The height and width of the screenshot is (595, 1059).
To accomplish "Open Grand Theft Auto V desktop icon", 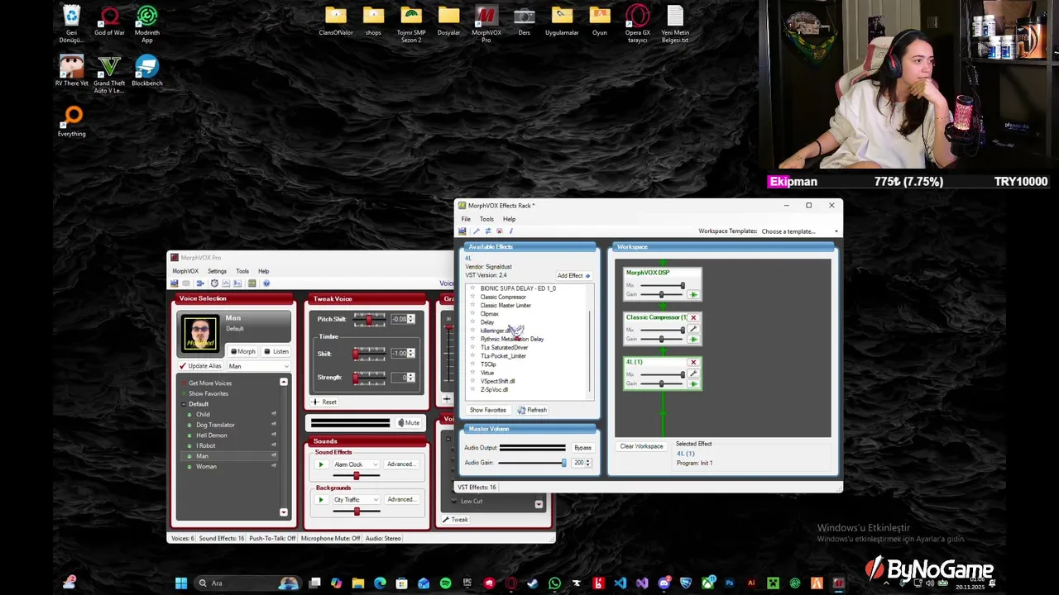I will pos(109,74).
